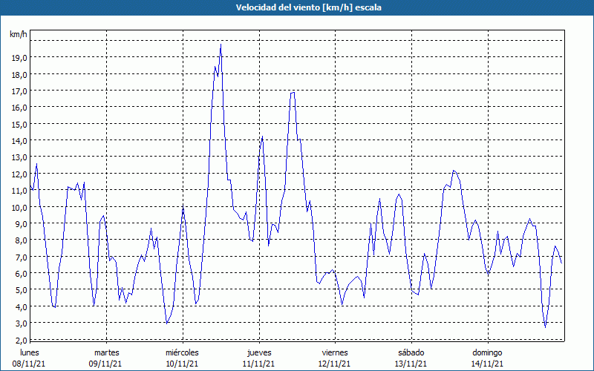Click the 11,0 y-axis value
594x371 pixels.
point(19,191)
